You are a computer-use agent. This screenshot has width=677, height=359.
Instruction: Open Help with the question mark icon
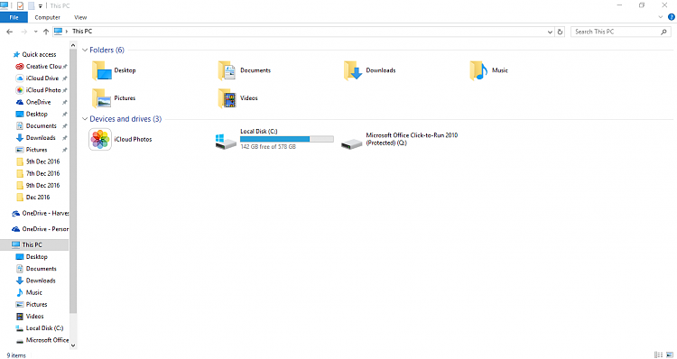672,17
